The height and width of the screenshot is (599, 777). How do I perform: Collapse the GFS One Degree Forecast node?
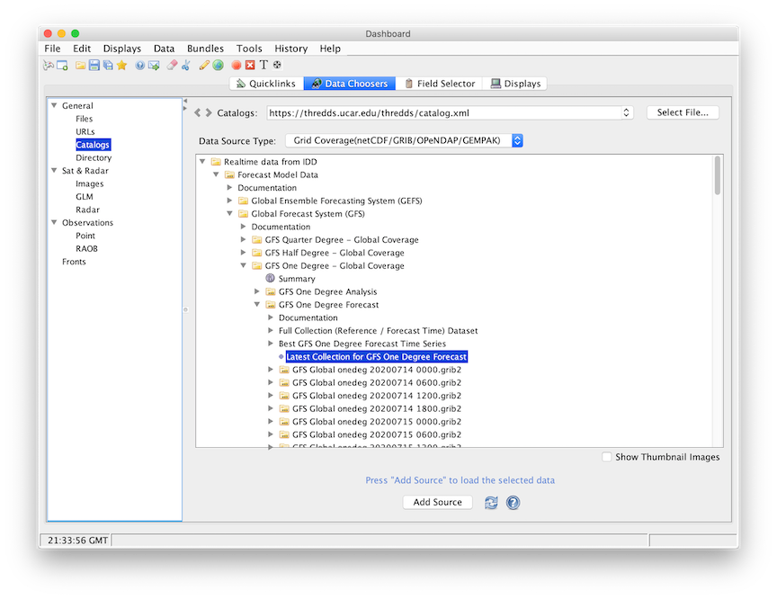257,304
